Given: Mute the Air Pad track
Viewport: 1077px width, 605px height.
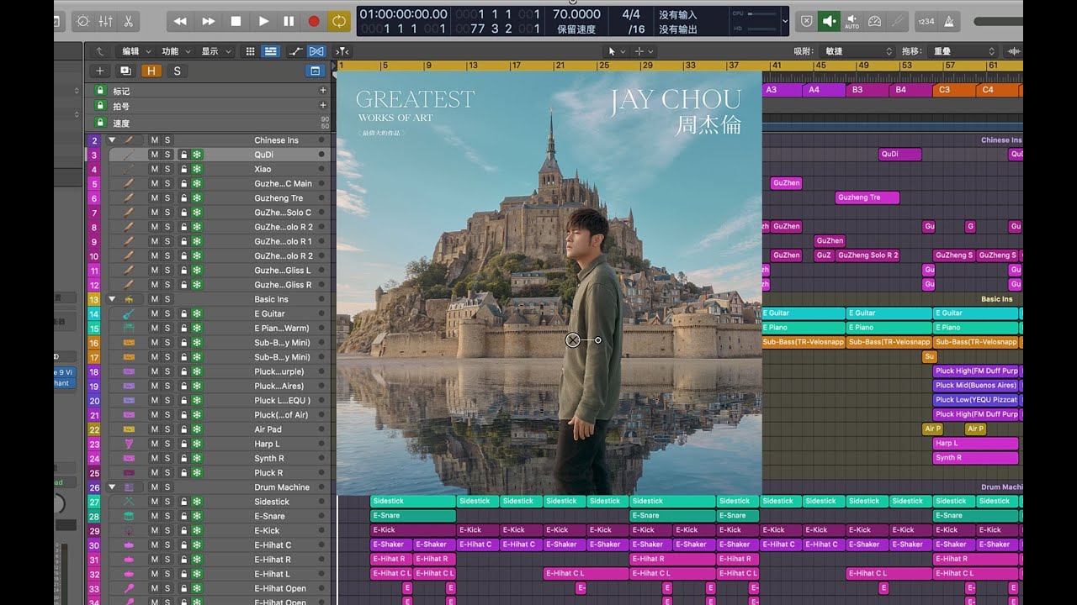Looking at the screenshot, I should pos(154,429).
